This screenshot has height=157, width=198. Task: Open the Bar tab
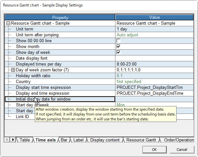tap(64, 140)
